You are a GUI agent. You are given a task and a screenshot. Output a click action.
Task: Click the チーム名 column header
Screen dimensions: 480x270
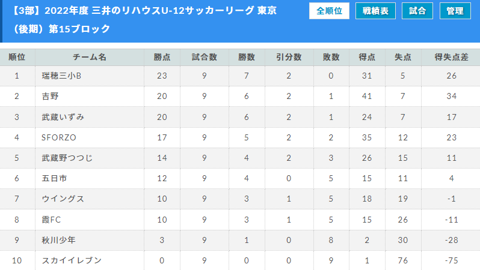tap(90, 57)
